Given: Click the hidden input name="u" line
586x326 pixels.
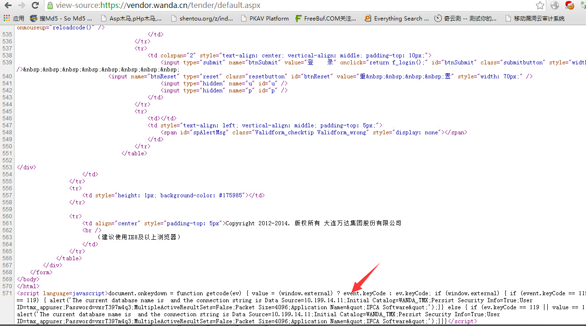Looking at the screenshot, I should click(224, 83).
